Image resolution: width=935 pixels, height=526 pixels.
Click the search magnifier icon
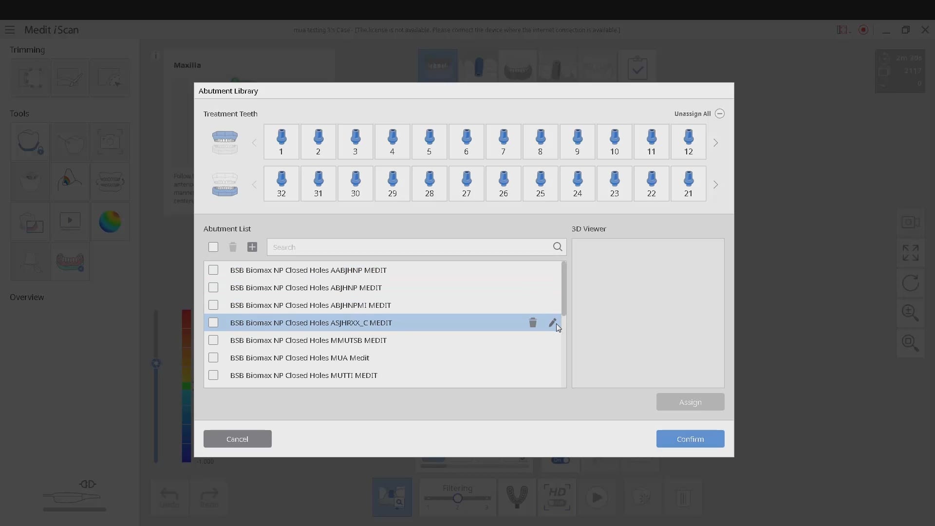pyautogui.click(x=558, y=247)
